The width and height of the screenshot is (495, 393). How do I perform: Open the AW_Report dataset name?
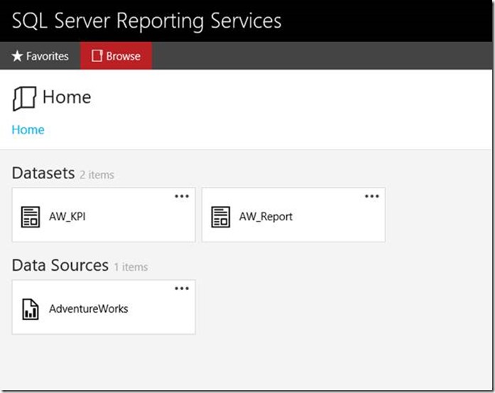pyautogui.click(x=266, y=217)
